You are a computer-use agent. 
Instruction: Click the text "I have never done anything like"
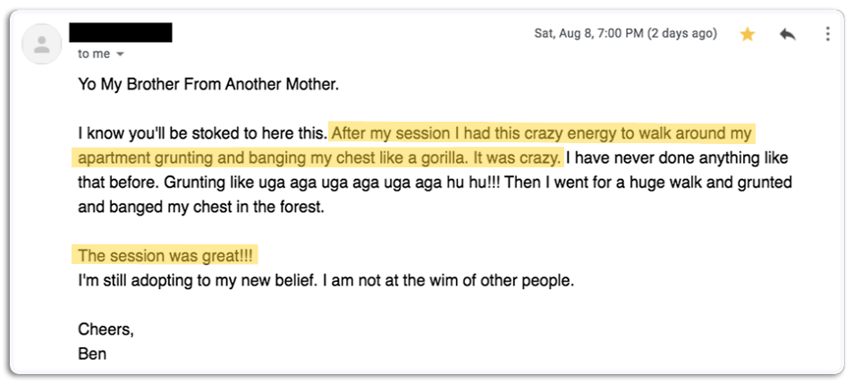tap(677, 158)
